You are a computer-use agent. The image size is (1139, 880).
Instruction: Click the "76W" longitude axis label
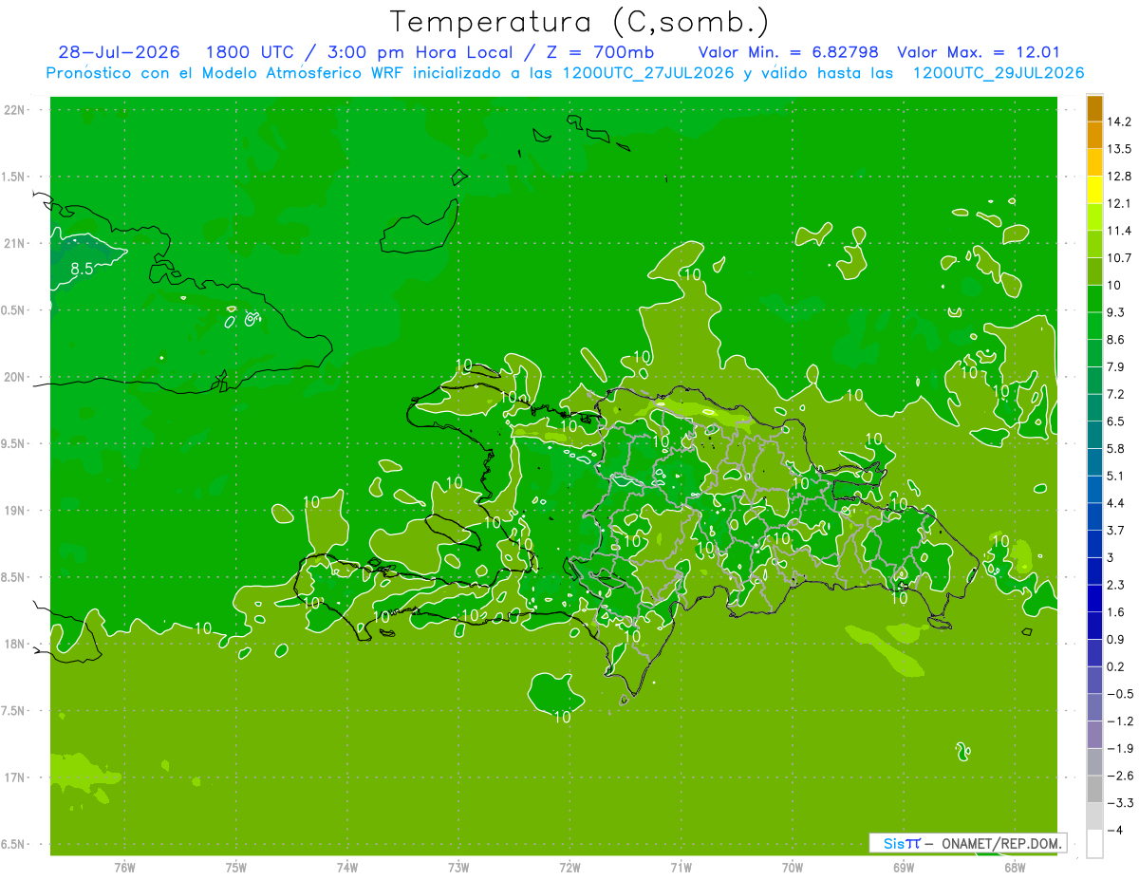click(124, 867)
